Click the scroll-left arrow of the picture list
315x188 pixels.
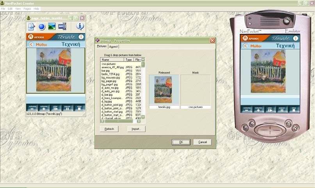(x=102, y=121)
